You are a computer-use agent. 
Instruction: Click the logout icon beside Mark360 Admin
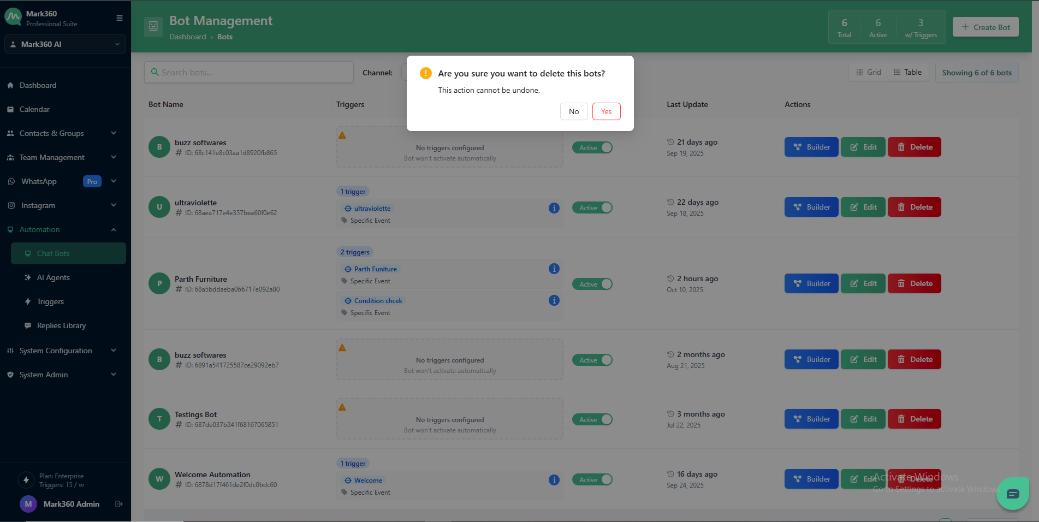click(118, 504)
